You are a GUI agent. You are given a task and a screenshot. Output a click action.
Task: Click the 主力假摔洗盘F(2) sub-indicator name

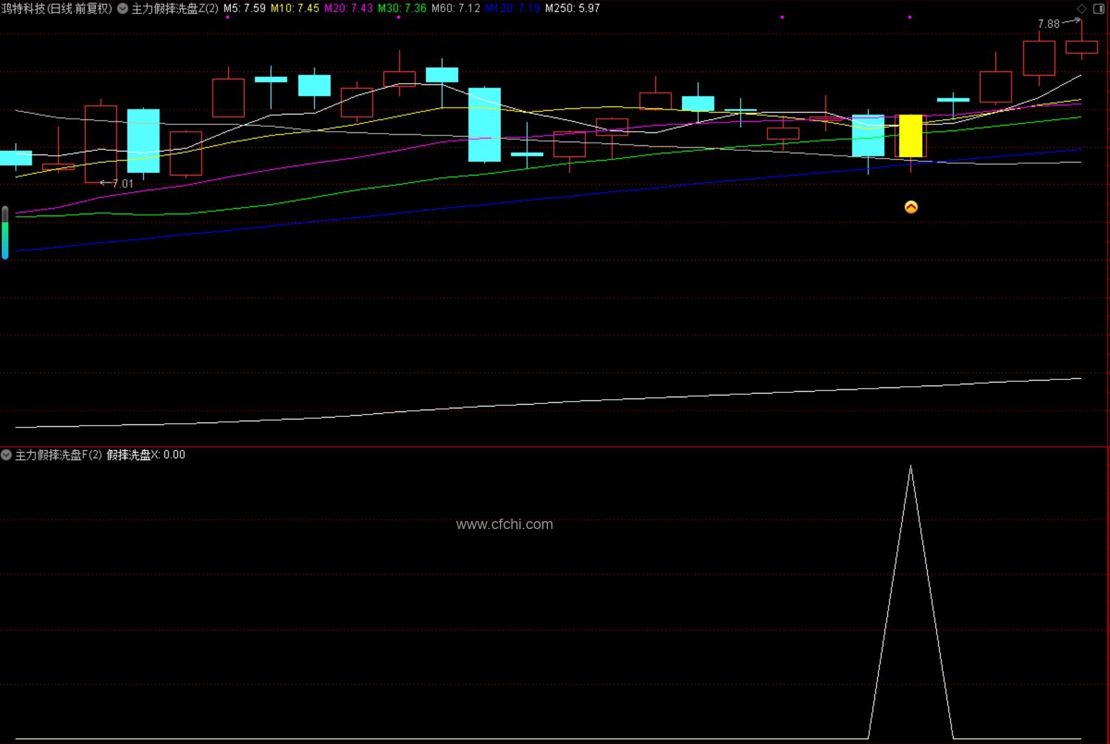58,455
